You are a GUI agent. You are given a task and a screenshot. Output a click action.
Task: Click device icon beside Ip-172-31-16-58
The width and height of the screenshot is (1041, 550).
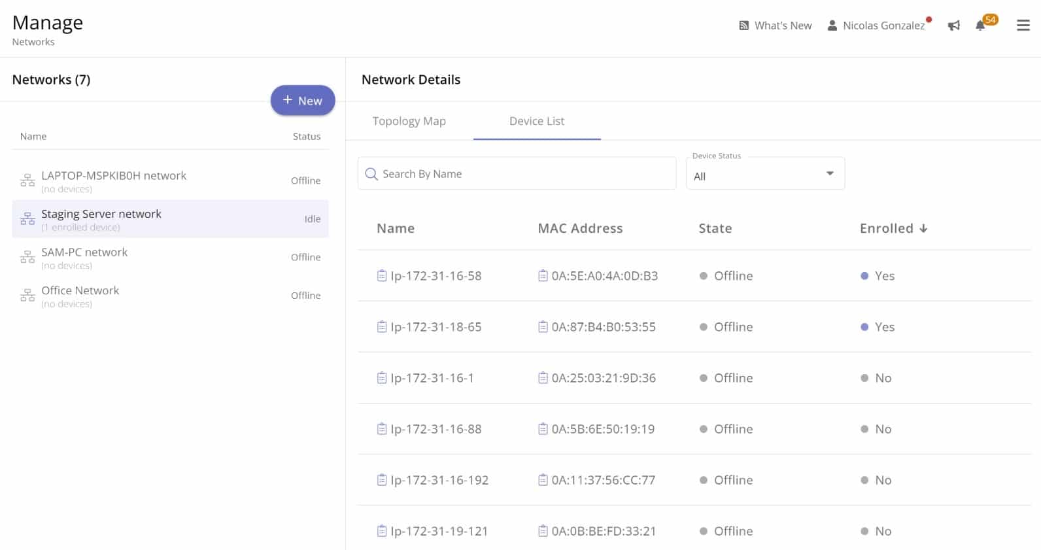382,276
